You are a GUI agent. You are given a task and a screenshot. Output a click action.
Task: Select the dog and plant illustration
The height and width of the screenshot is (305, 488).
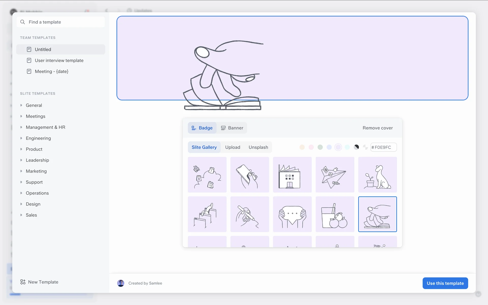pyautogui.click(x=377, y=175)
